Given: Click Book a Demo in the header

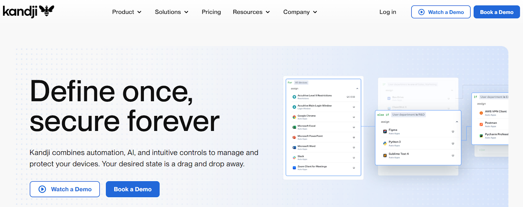Looking at the screenshot, I should click(497, 12).
